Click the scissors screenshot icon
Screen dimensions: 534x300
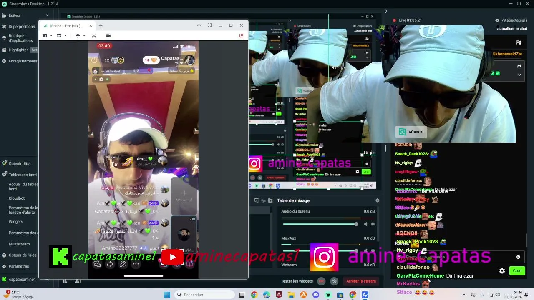[x=94, y=36]
